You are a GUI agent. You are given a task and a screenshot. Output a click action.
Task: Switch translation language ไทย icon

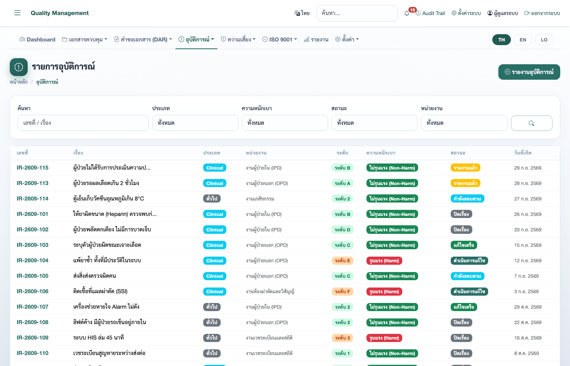(302, 13)
